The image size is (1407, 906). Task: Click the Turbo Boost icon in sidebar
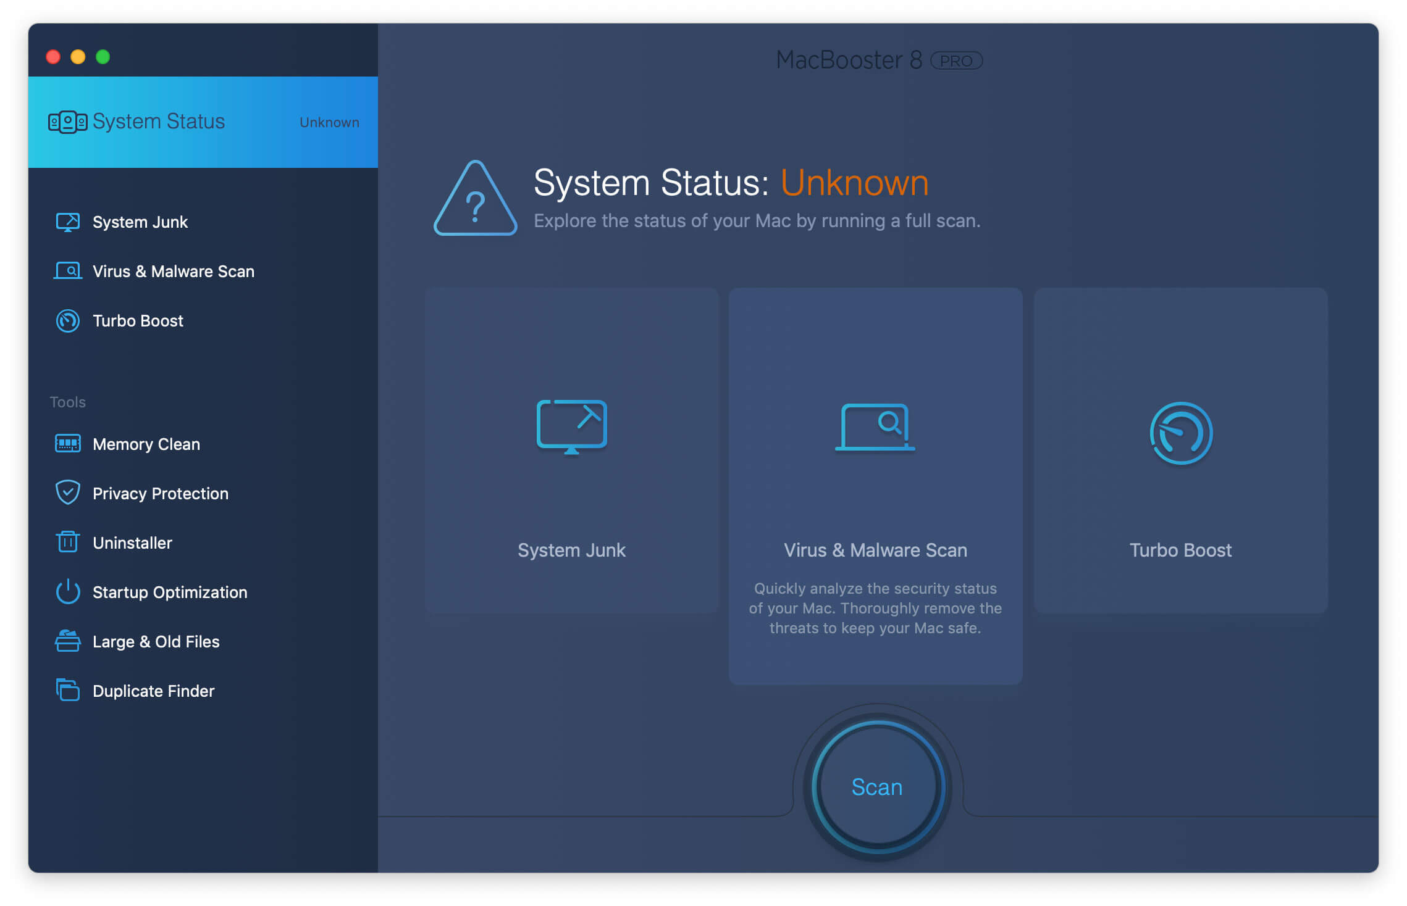coord(67,320)
